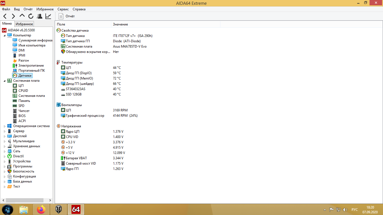Select the Суммарная информация icon in the tree
This screenshot has width=383, height=215.
(15, 40)
